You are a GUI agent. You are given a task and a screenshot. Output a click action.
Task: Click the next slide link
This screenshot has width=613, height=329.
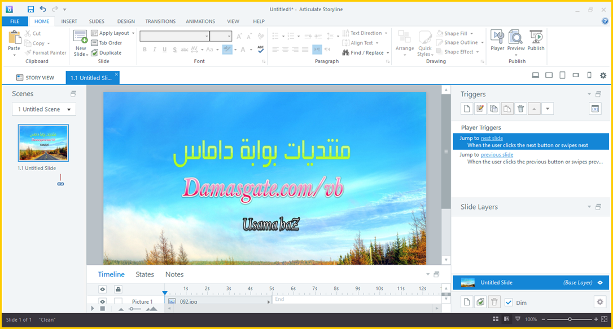coord(492,138)
